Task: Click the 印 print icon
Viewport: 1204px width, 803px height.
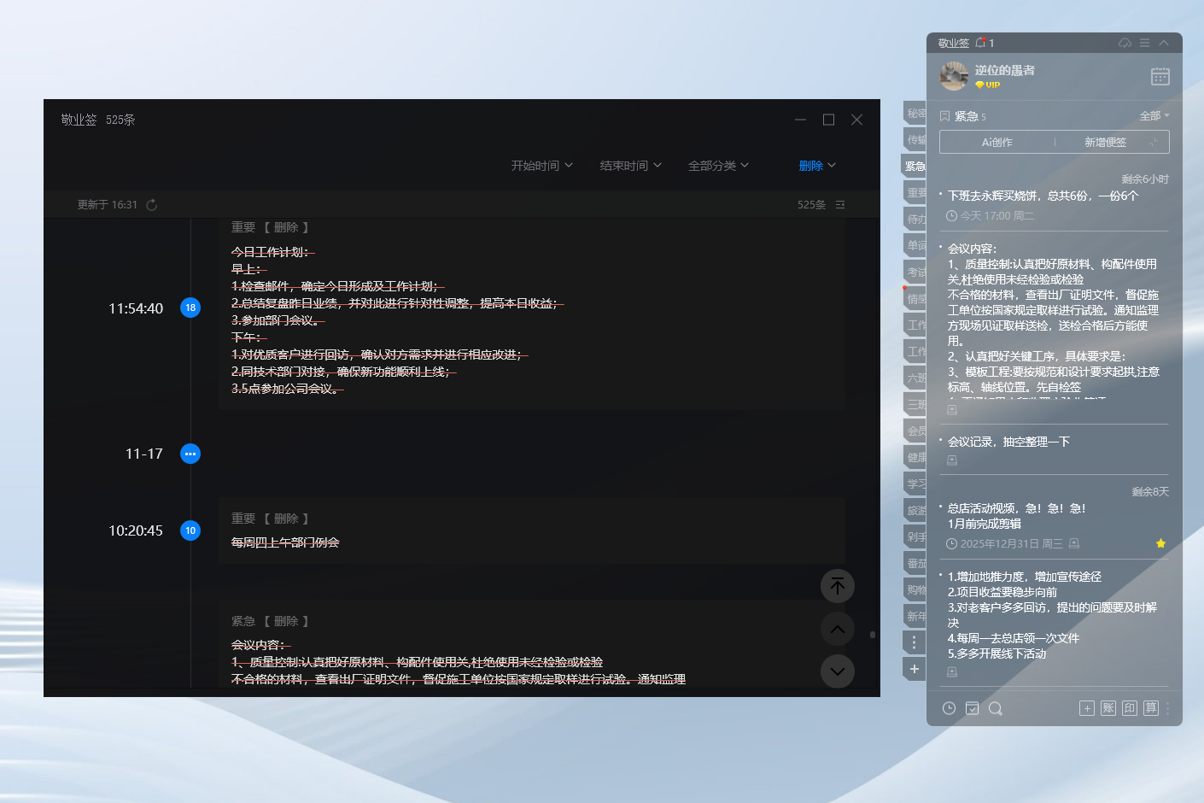Action: point(1131,708)
